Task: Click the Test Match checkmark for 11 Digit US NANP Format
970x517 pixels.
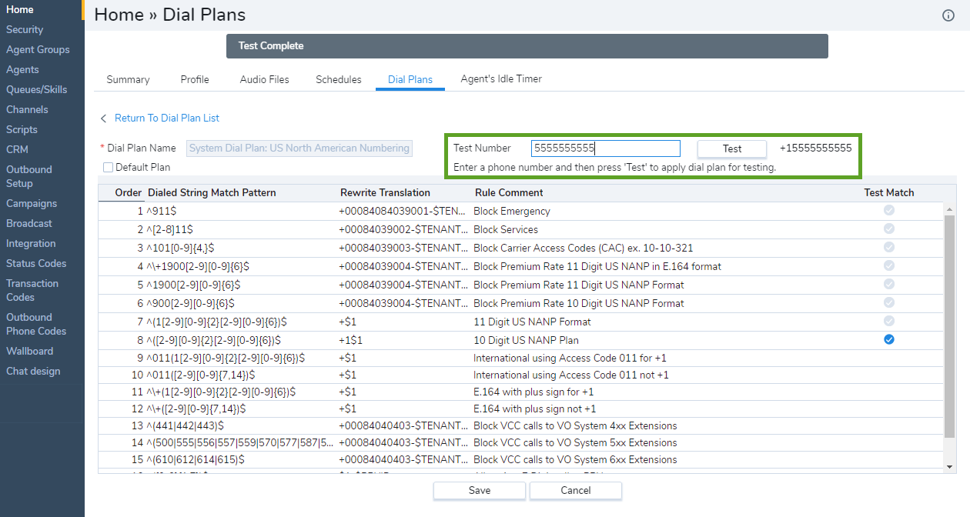Action: [x=889, y=321]
